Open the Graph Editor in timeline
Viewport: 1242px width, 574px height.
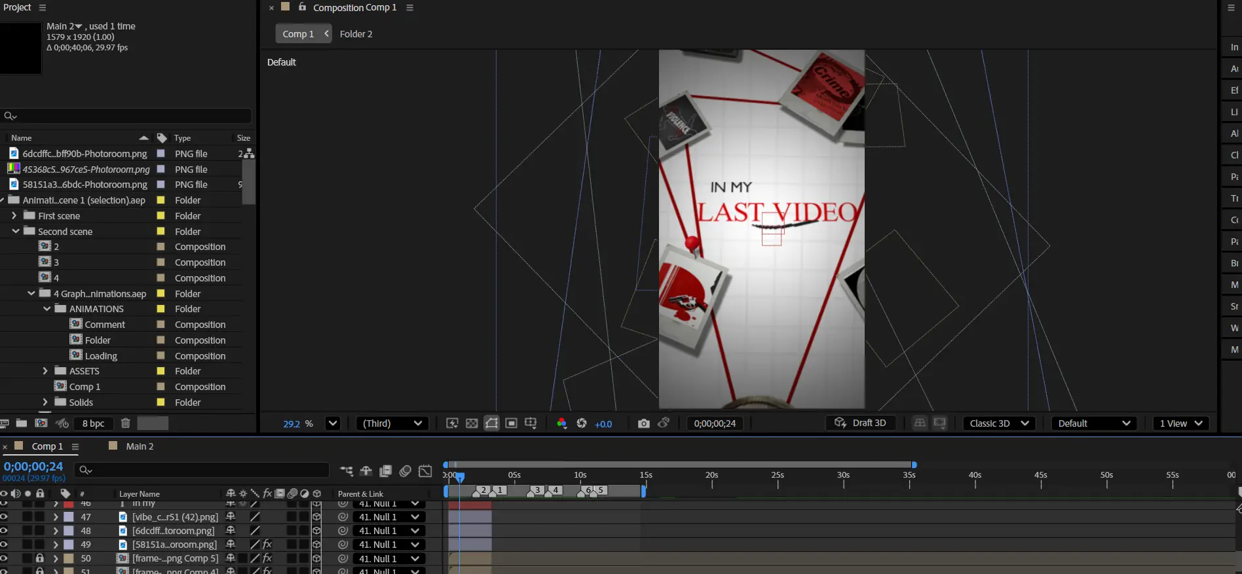tap(425, 471)
